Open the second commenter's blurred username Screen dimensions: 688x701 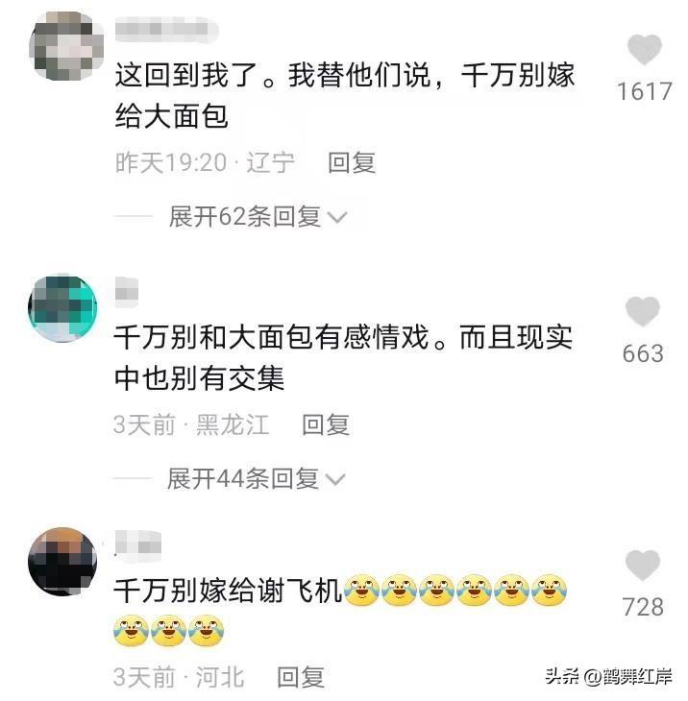tap(127, 292)
